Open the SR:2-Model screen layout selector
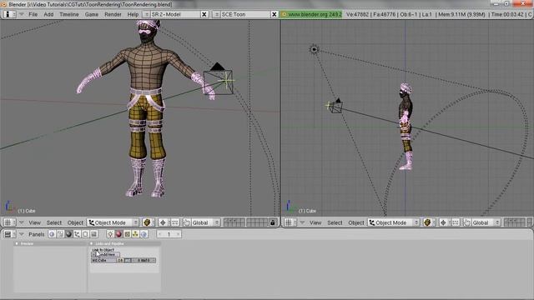Image resolution: width=534 pixels, height=300 pixels. 146,14
